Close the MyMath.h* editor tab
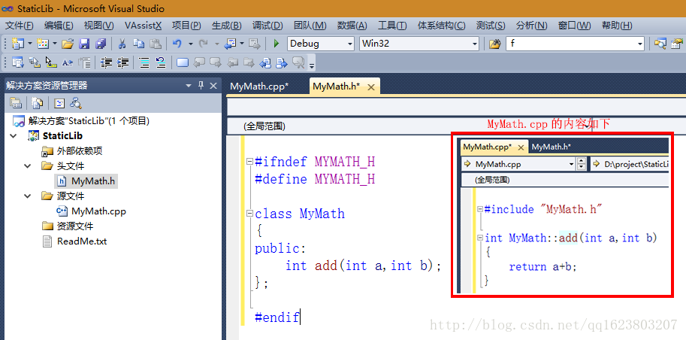This screenshot has height=340, width=686. (x=371, y=87)
